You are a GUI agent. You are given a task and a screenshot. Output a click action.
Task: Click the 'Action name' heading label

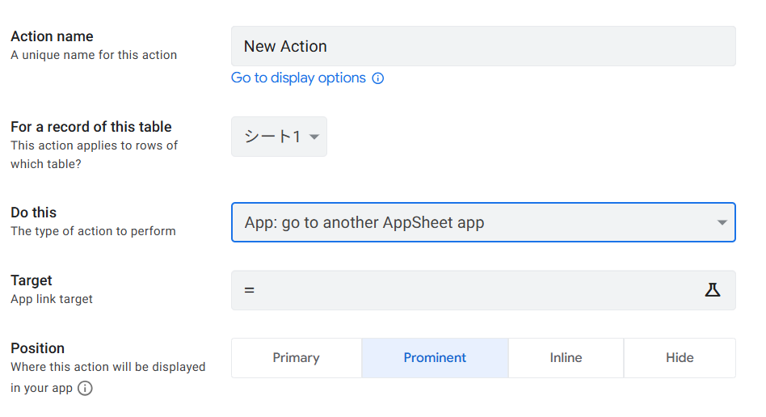point(52,36)
